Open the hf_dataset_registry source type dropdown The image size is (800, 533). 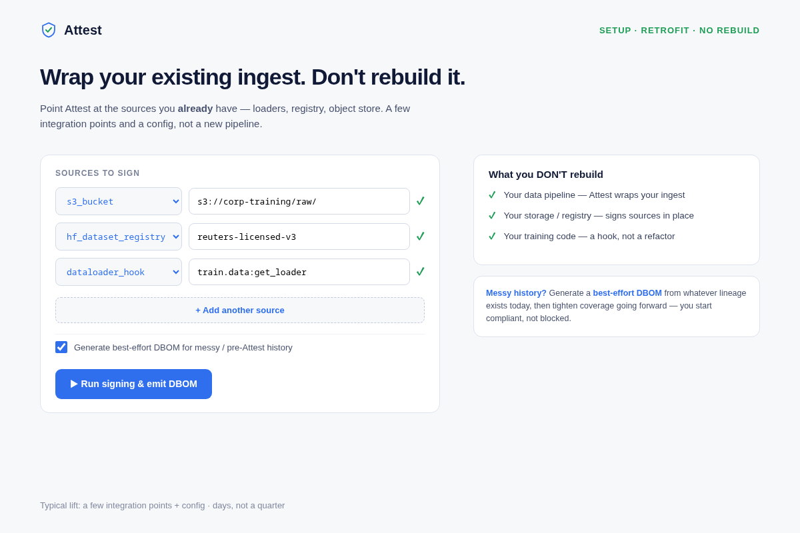coord(119,237)
